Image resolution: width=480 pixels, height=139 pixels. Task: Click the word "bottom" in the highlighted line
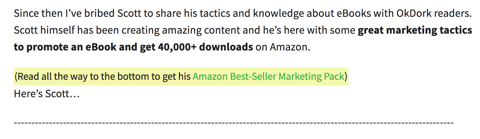[x=131, y=76]
